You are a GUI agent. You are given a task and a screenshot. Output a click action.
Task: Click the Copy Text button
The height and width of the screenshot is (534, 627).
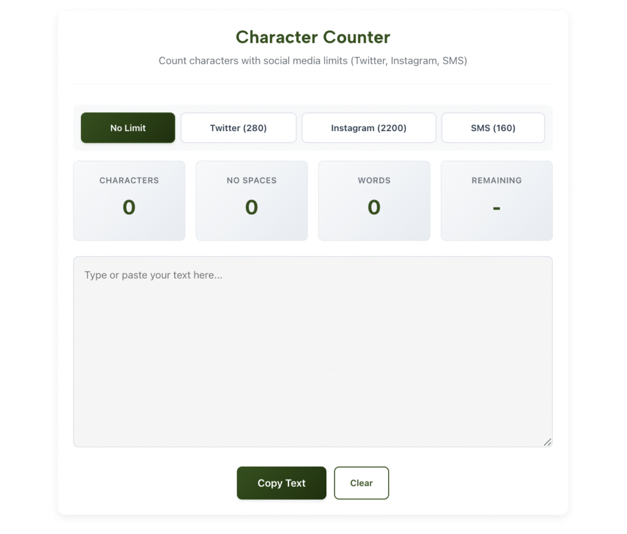(281, 483)
